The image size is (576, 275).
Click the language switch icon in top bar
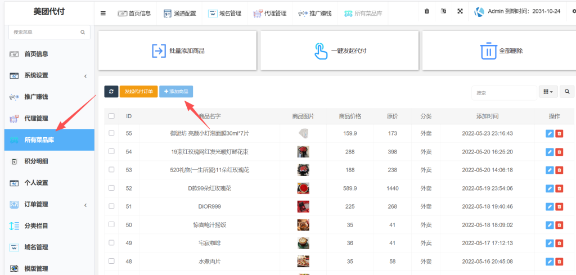pyautogui.click(x=443, y=11)
